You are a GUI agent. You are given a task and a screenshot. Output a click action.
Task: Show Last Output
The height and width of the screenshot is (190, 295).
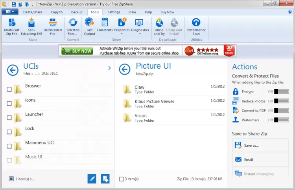90,27
